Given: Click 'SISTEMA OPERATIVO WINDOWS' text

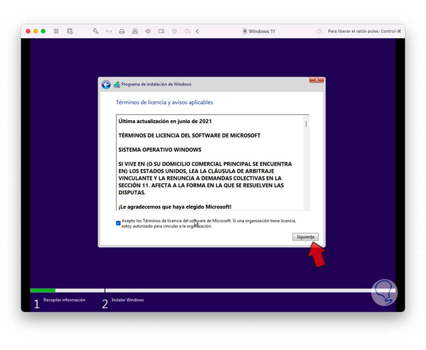Looking at the screenshot, I should point(160,150).
